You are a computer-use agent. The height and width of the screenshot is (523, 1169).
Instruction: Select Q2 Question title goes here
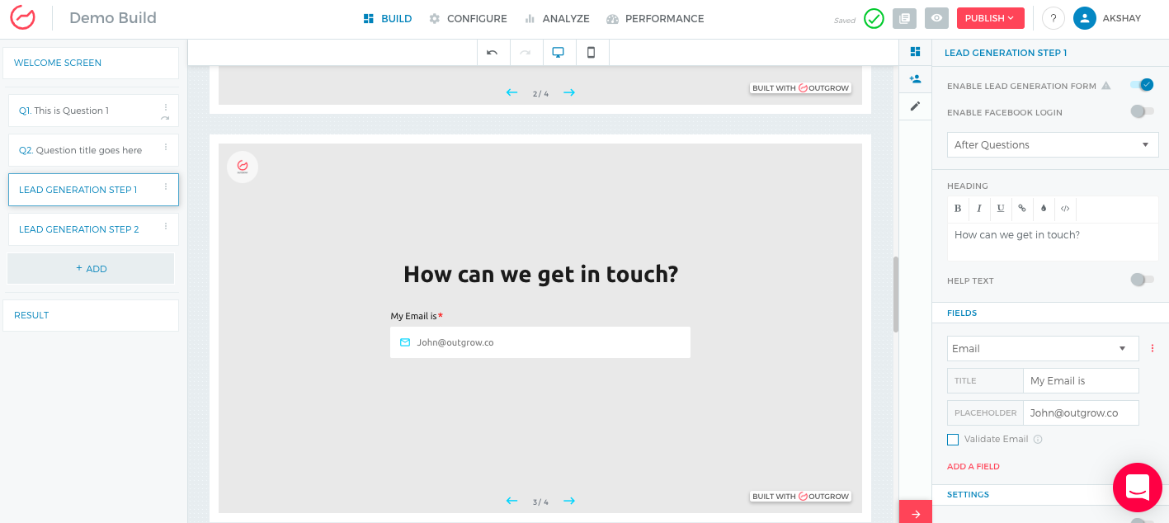pyautogui.click(x=93, y=150)
